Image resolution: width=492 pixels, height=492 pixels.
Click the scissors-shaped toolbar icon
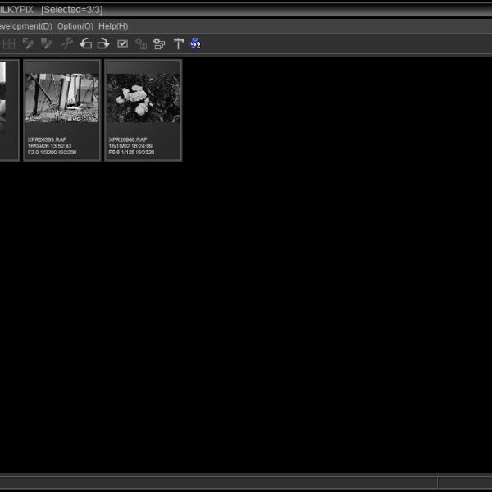66,43
